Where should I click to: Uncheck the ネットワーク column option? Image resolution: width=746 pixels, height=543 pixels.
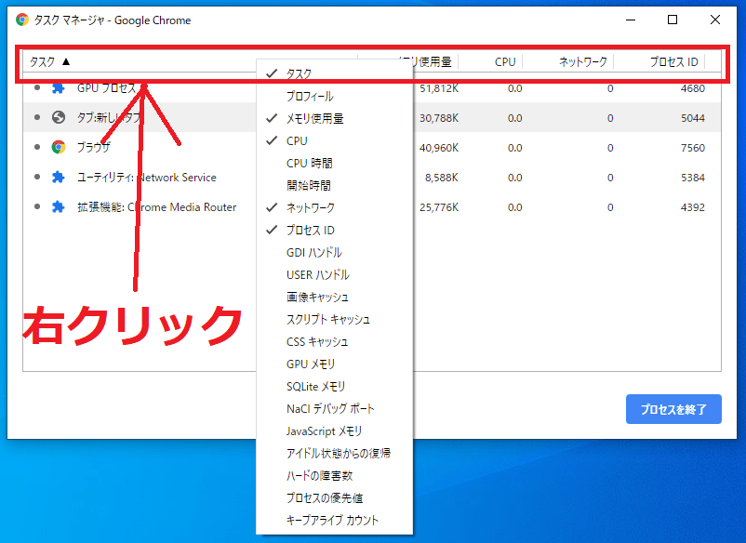pyautogui.click(x=335, y=207)
